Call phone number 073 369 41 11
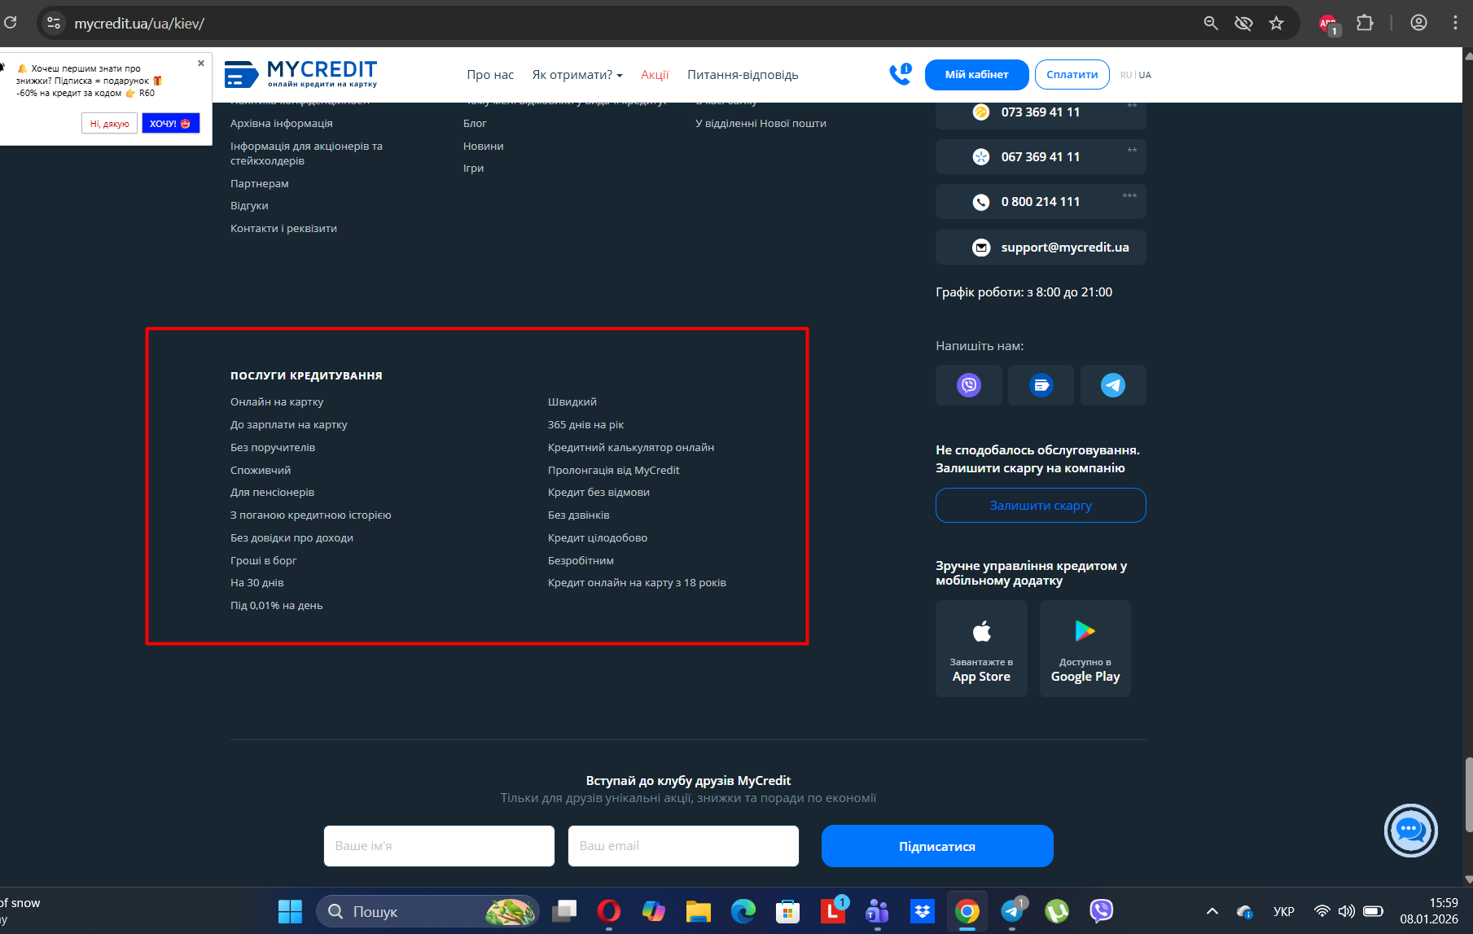This screenshot has width=1473, height=934. [x=1041, y=112]
